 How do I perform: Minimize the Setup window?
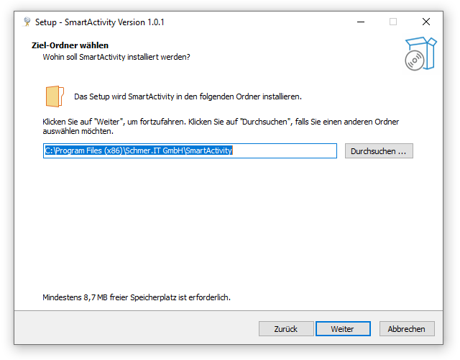[360, 22]
